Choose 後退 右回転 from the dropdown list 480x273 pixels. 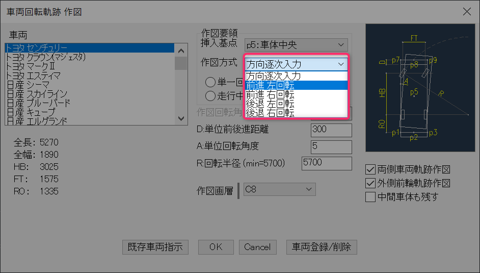pyautogui.click(x=296, y=112)
